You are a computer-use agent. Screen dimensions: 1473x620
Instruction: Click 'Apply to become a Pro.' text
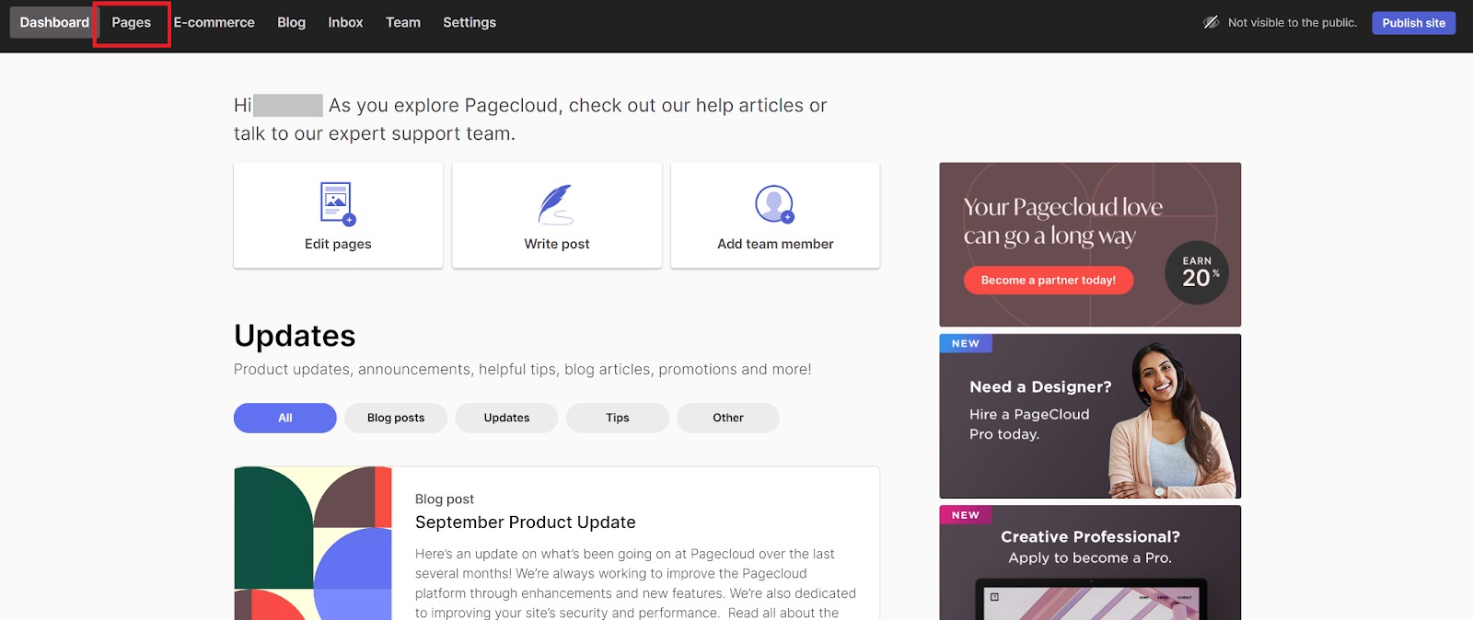coord(1090,558)
